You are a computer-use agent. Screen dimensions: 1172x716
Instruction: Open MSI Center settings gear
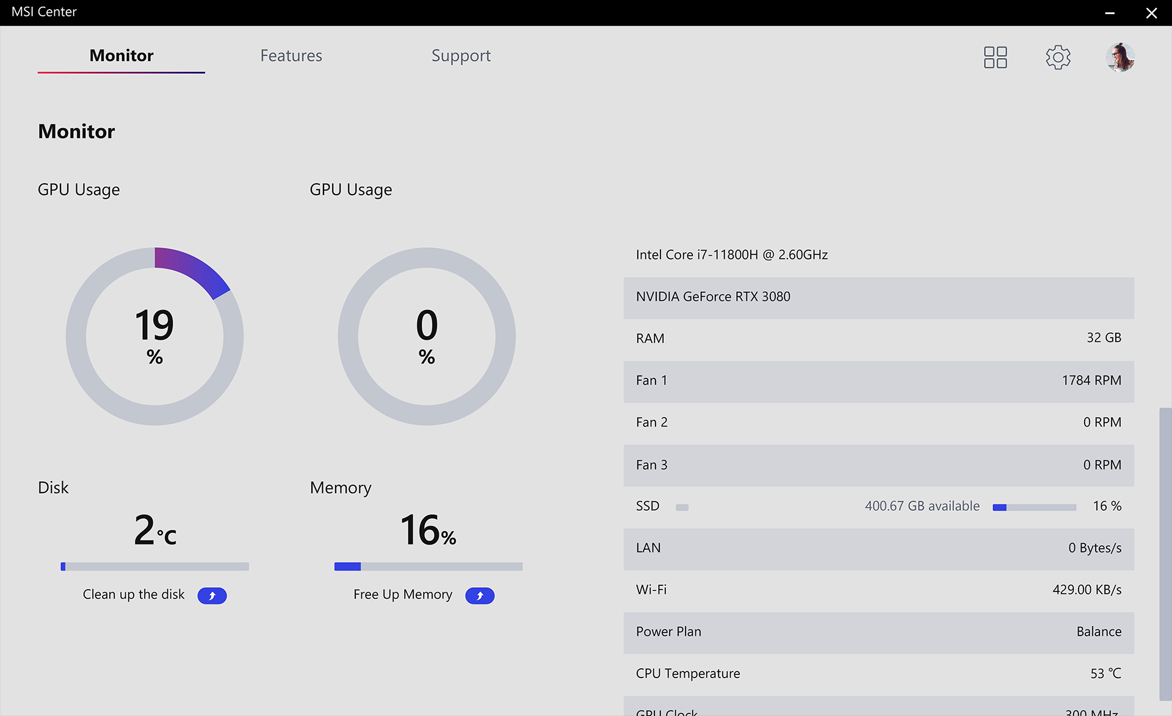click(1058, 57)
